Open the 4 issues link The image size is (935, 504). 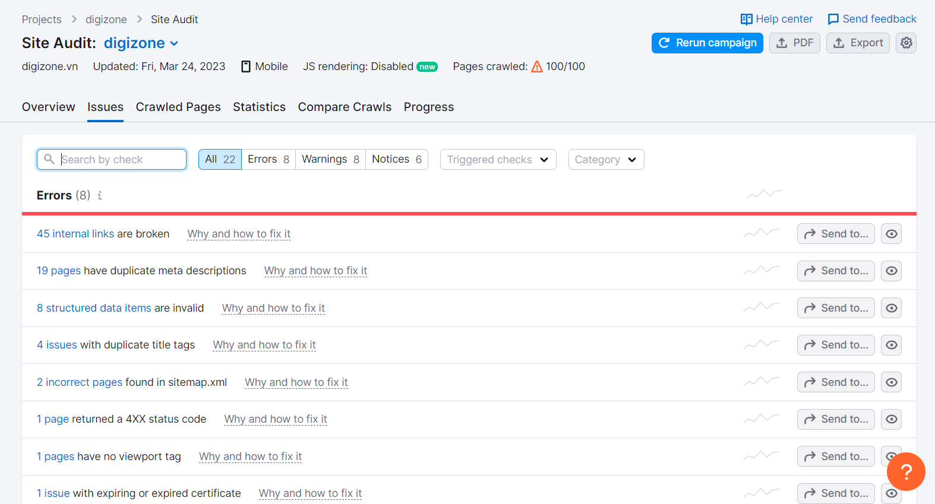[x=57, y=345]
